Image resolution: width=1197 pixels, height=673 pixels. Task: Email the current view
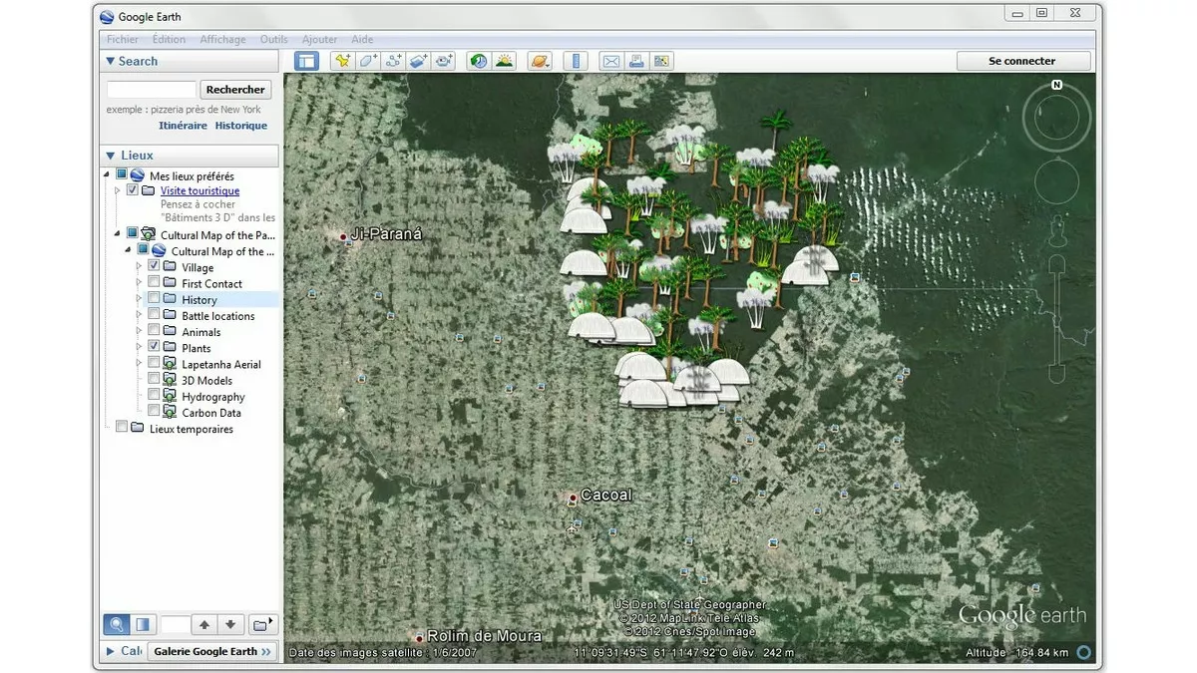(610, 60)
